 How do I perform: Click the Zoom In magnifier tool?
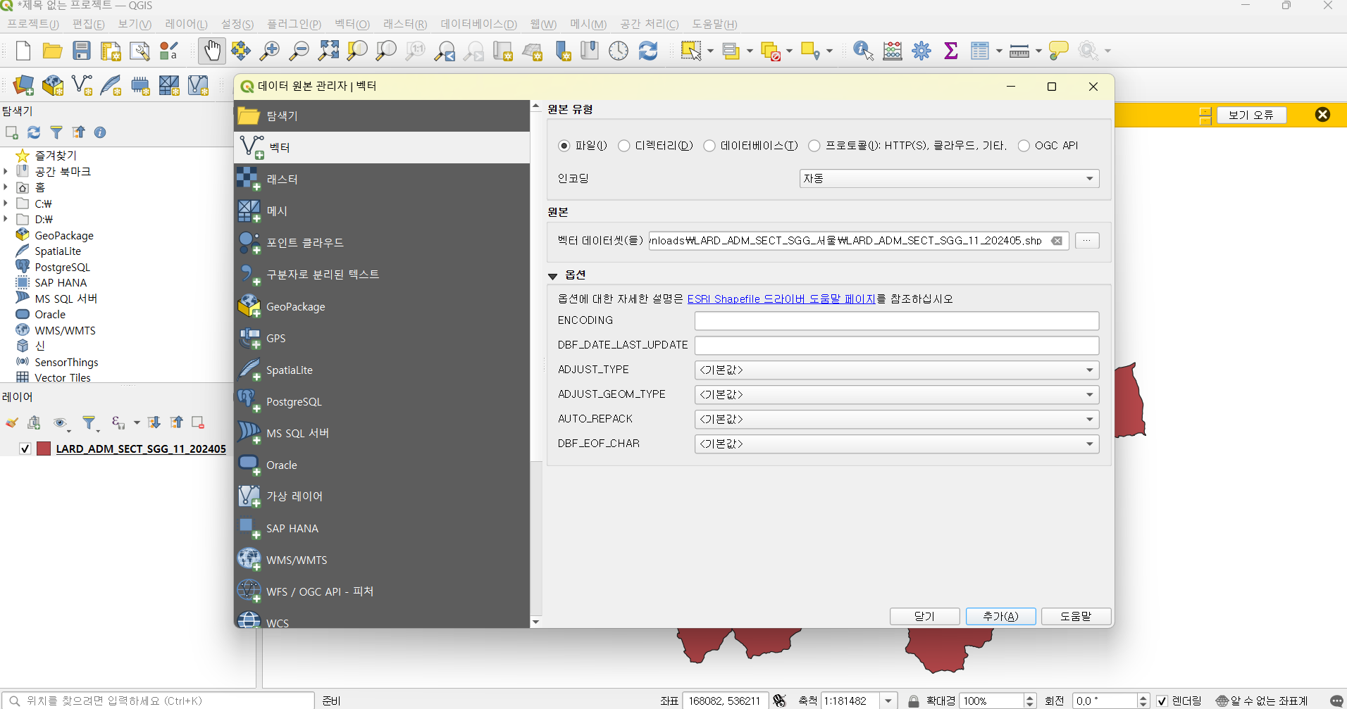coord(270,51)
